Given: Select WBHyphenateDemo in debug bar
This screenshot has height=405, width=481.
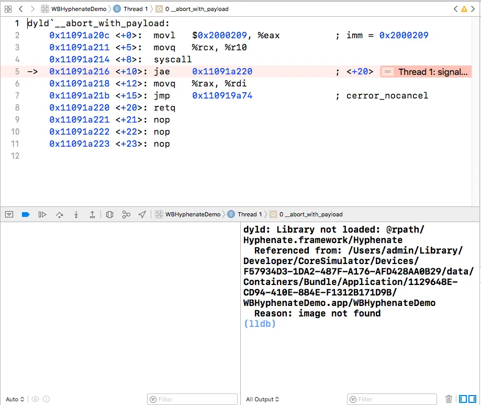Looking at the screenshot, I should coord(188,214).
